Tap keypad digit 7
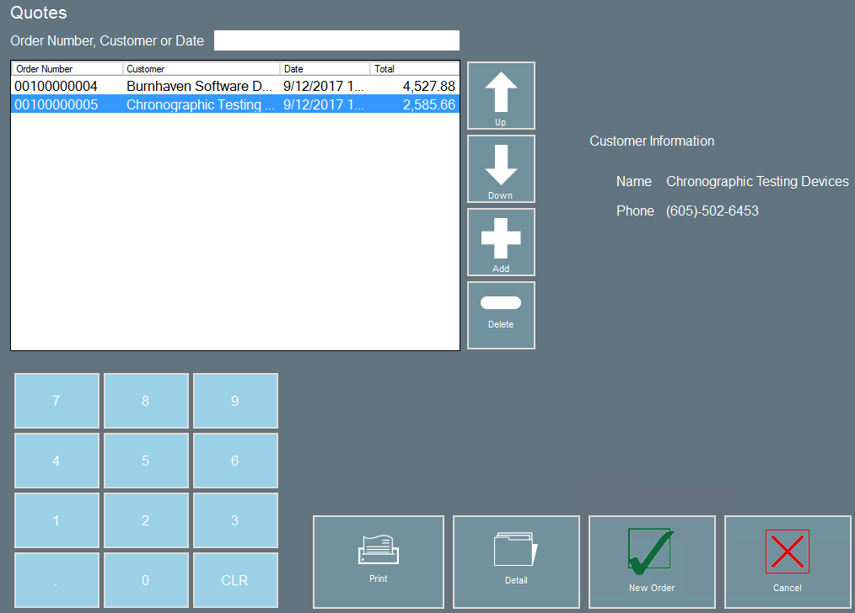Screen dimensions: 855x613 point(56,401)
